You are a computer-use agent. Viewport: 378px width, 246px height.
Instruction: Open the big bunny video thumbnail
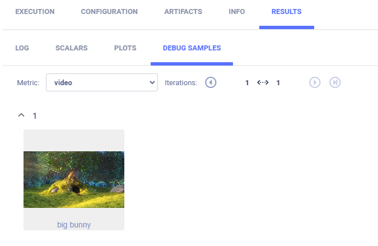click(74, 179)
